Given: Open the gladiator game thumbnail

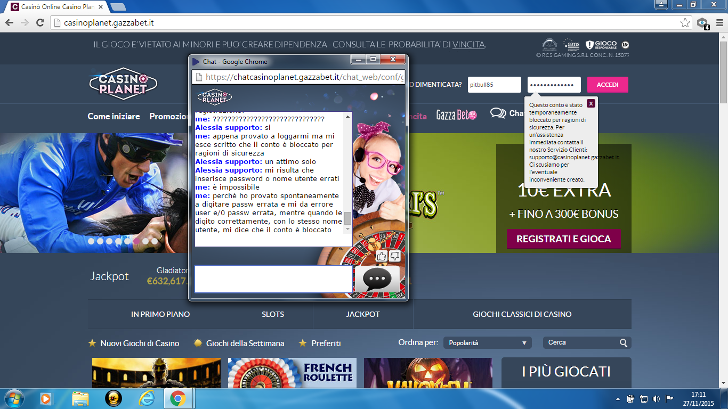Looking at the screenshot, I should [156, 373].
